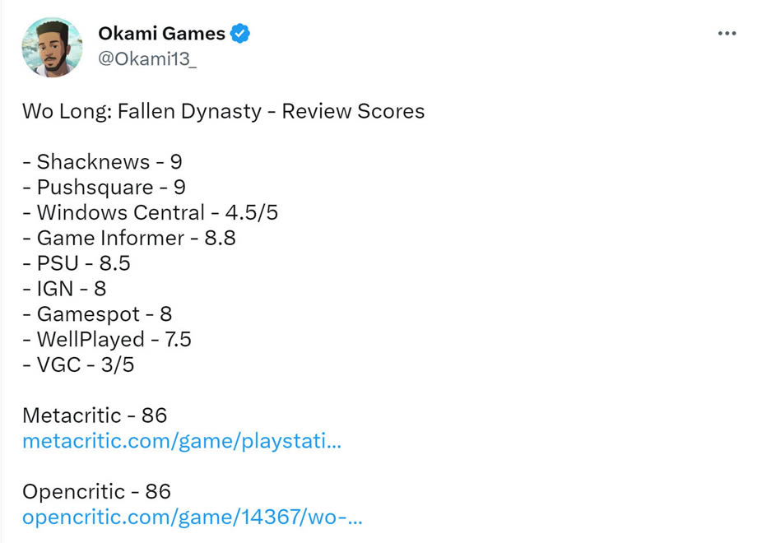
Task: Click the IGN - 8 line
Action: pyautogui.click(x=64, y=289)
